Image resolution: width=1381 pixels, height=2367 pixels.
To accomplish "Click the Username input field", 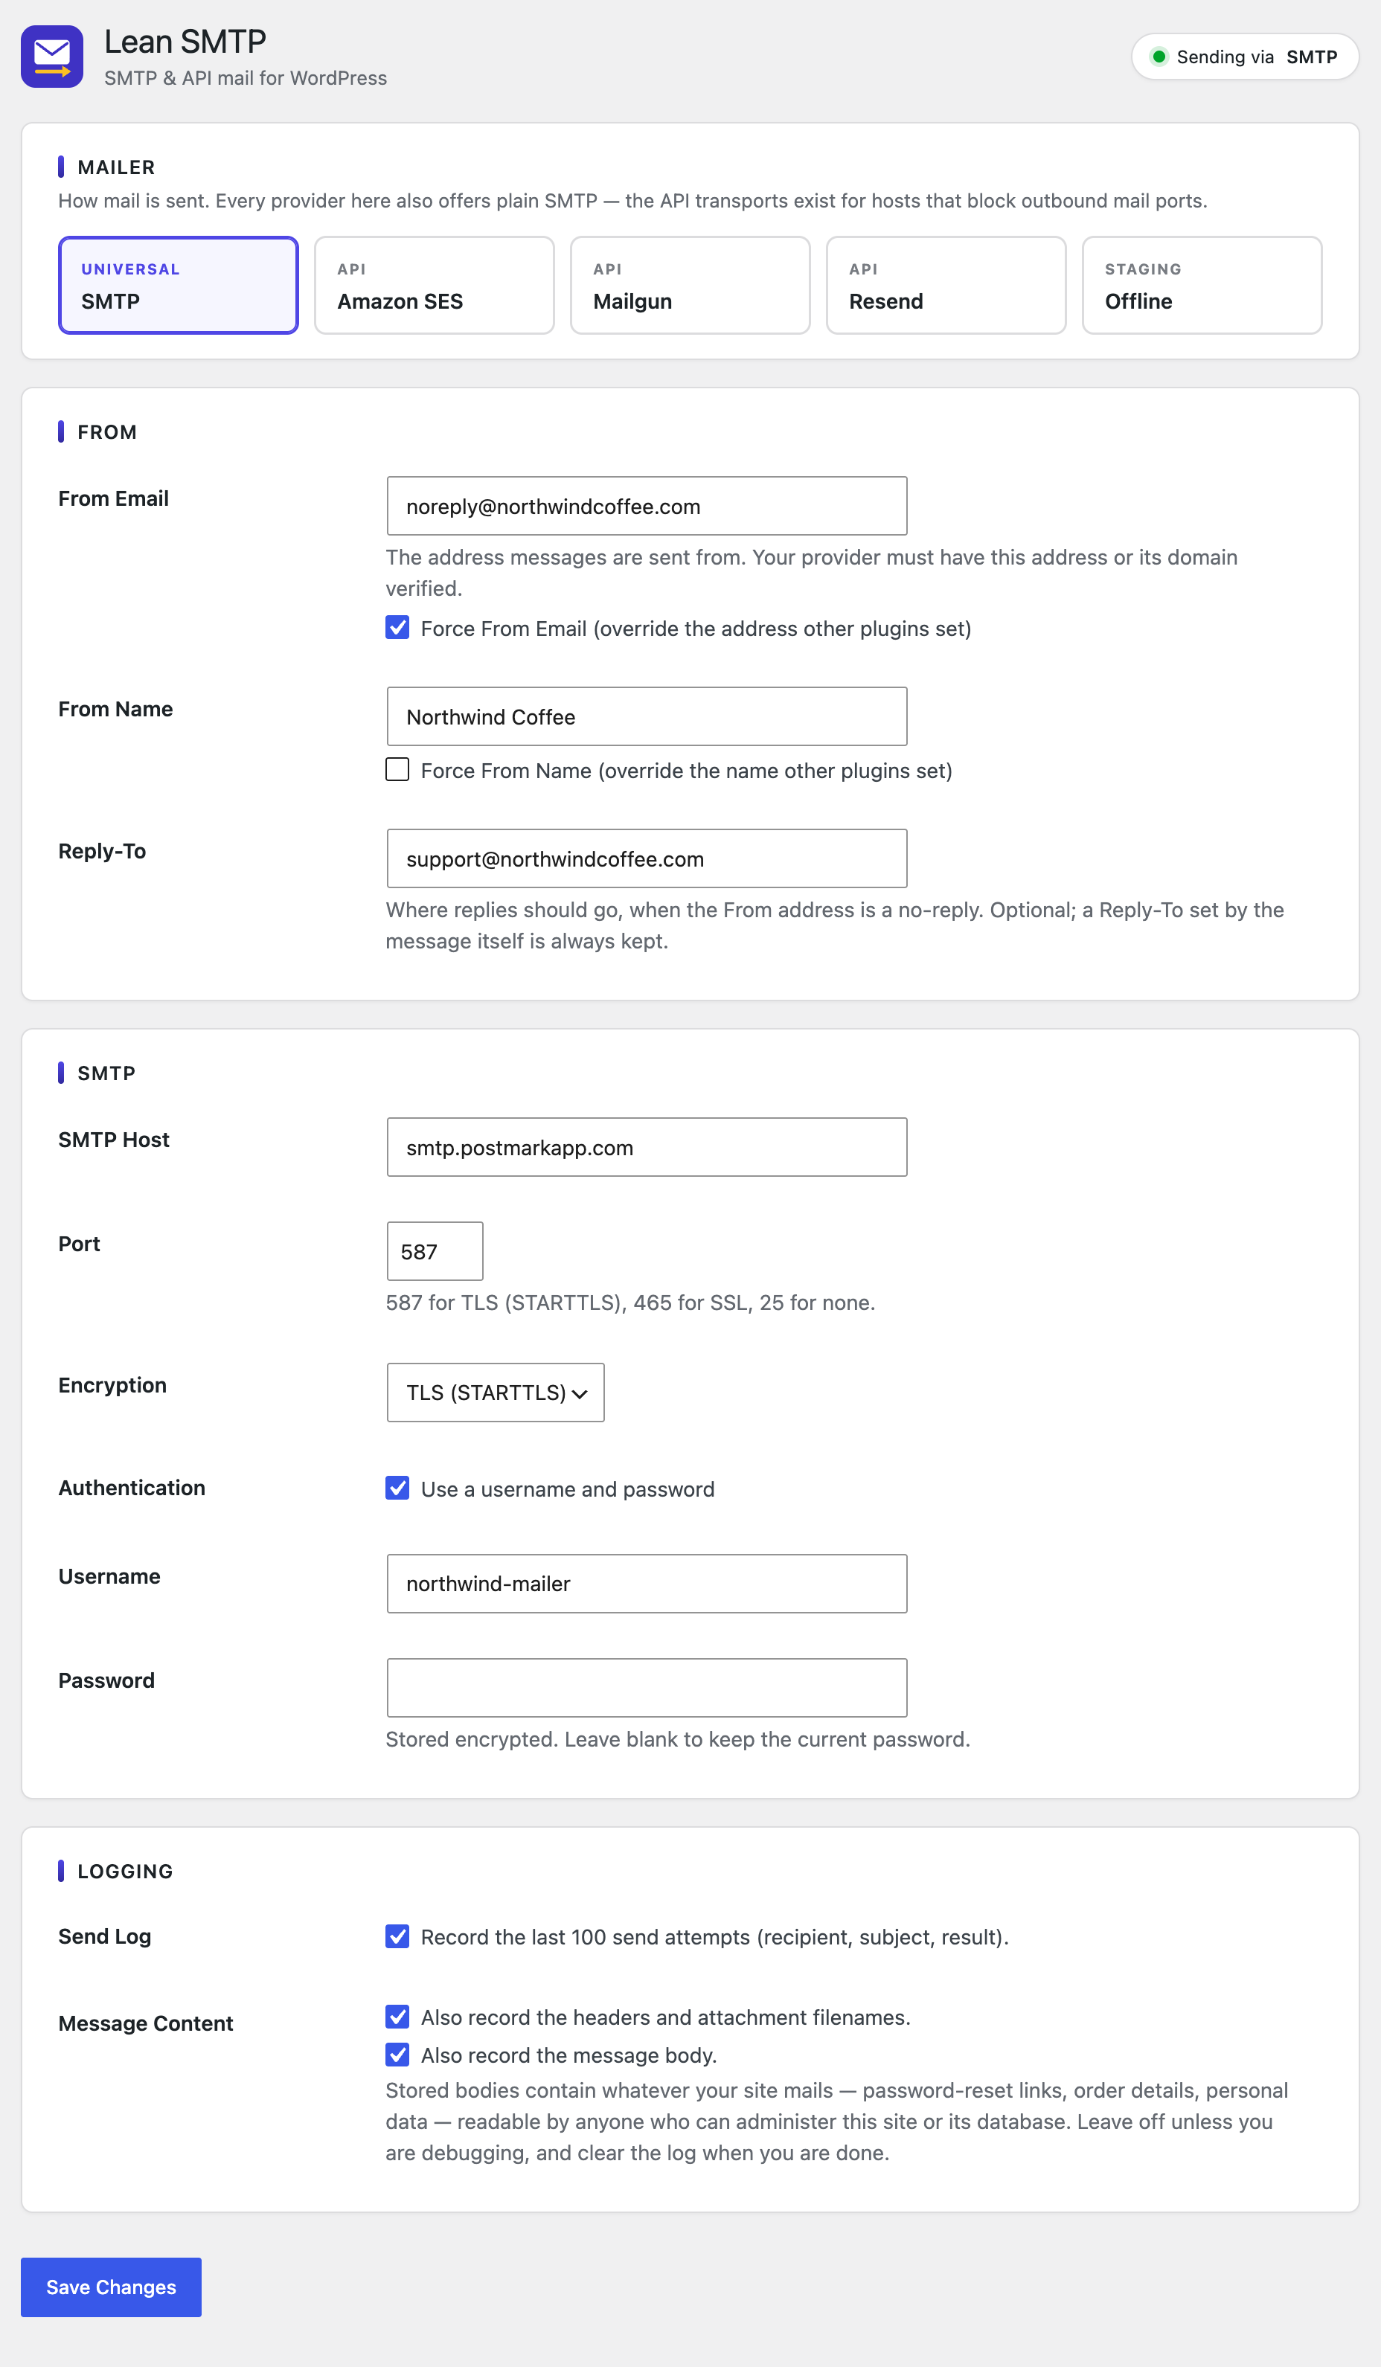I will pos(647,1584).
